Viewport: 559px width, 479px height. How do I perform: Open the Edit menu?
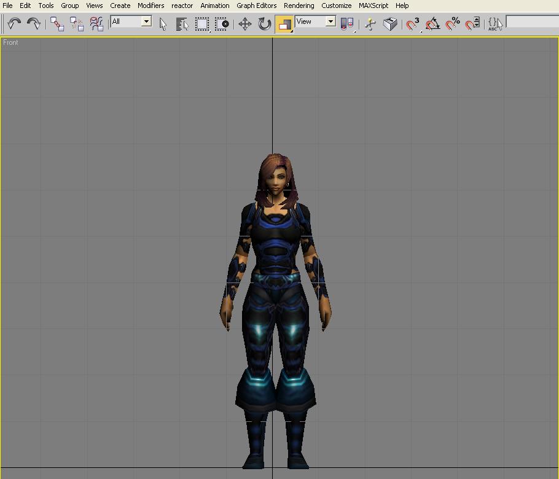click(x=25, y=6)
